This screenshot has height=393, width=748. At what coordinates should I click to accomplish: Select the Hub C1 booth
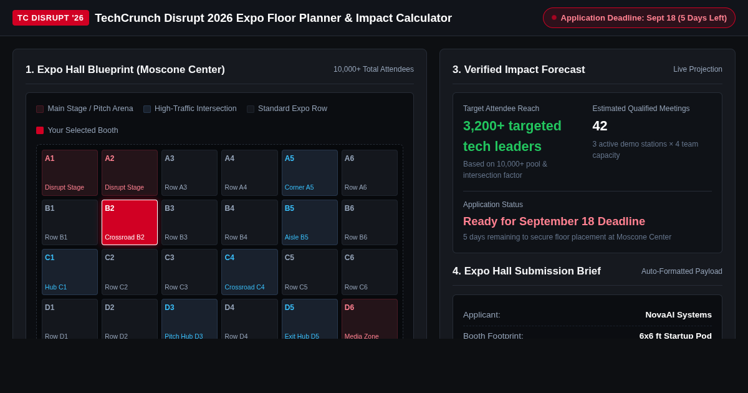70,272
